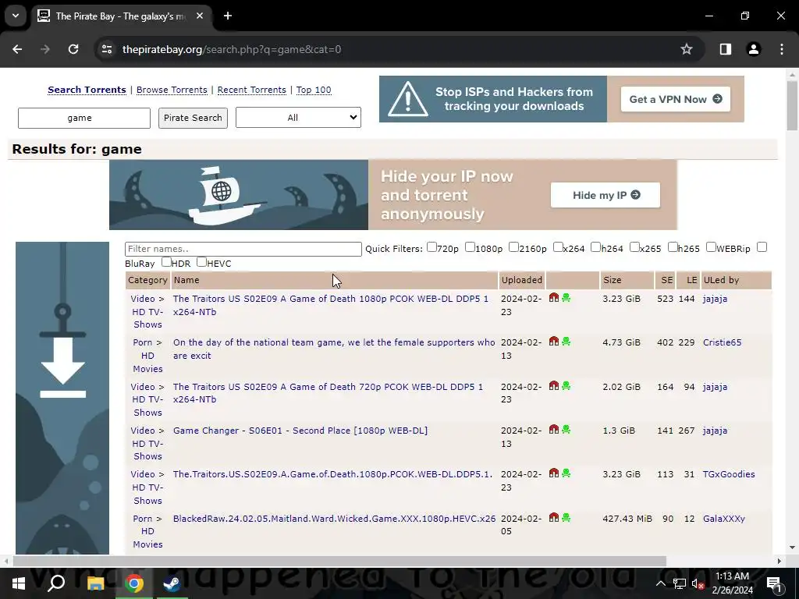The height and width of the screenshot is (599, 799).
Task: Go back with the browser back arrow
Action: [x=17, y=49]
